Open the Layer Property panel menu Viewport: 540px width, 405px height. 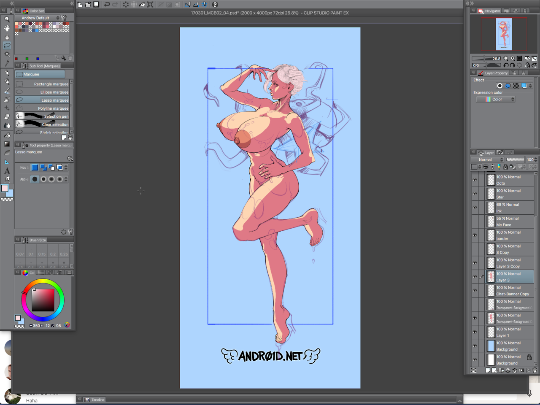[473, 73]
